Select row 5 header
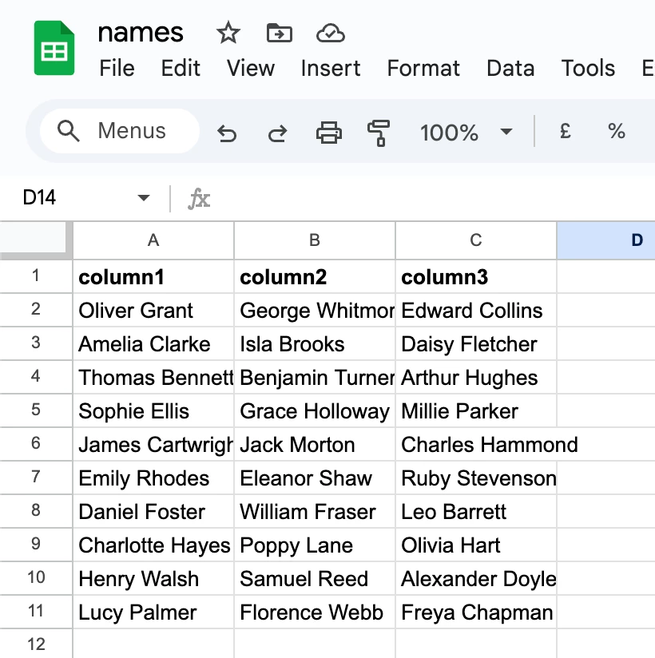Viewport: 655px width, 658px height. coord(36,410)
